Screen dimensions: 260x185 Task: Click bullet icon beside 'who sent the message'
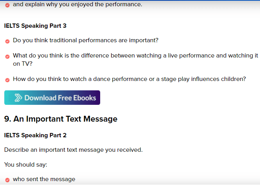pos(7,180)
